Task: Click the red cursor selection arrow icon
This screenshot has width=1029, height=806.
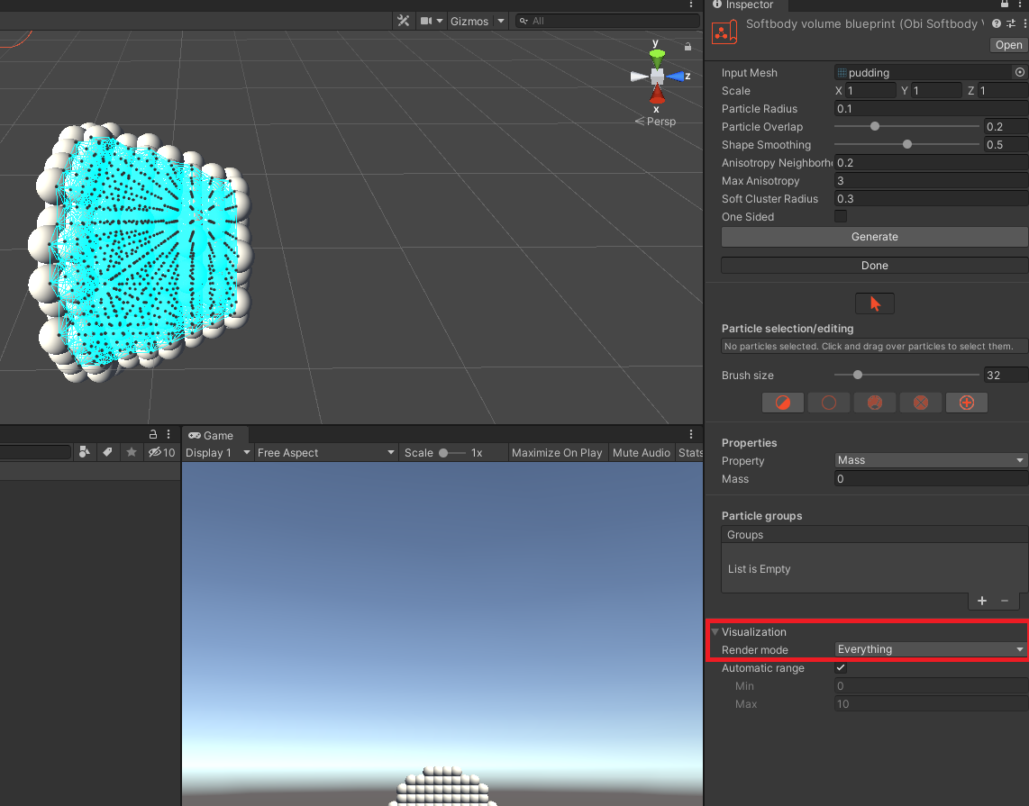Action: 875,303
